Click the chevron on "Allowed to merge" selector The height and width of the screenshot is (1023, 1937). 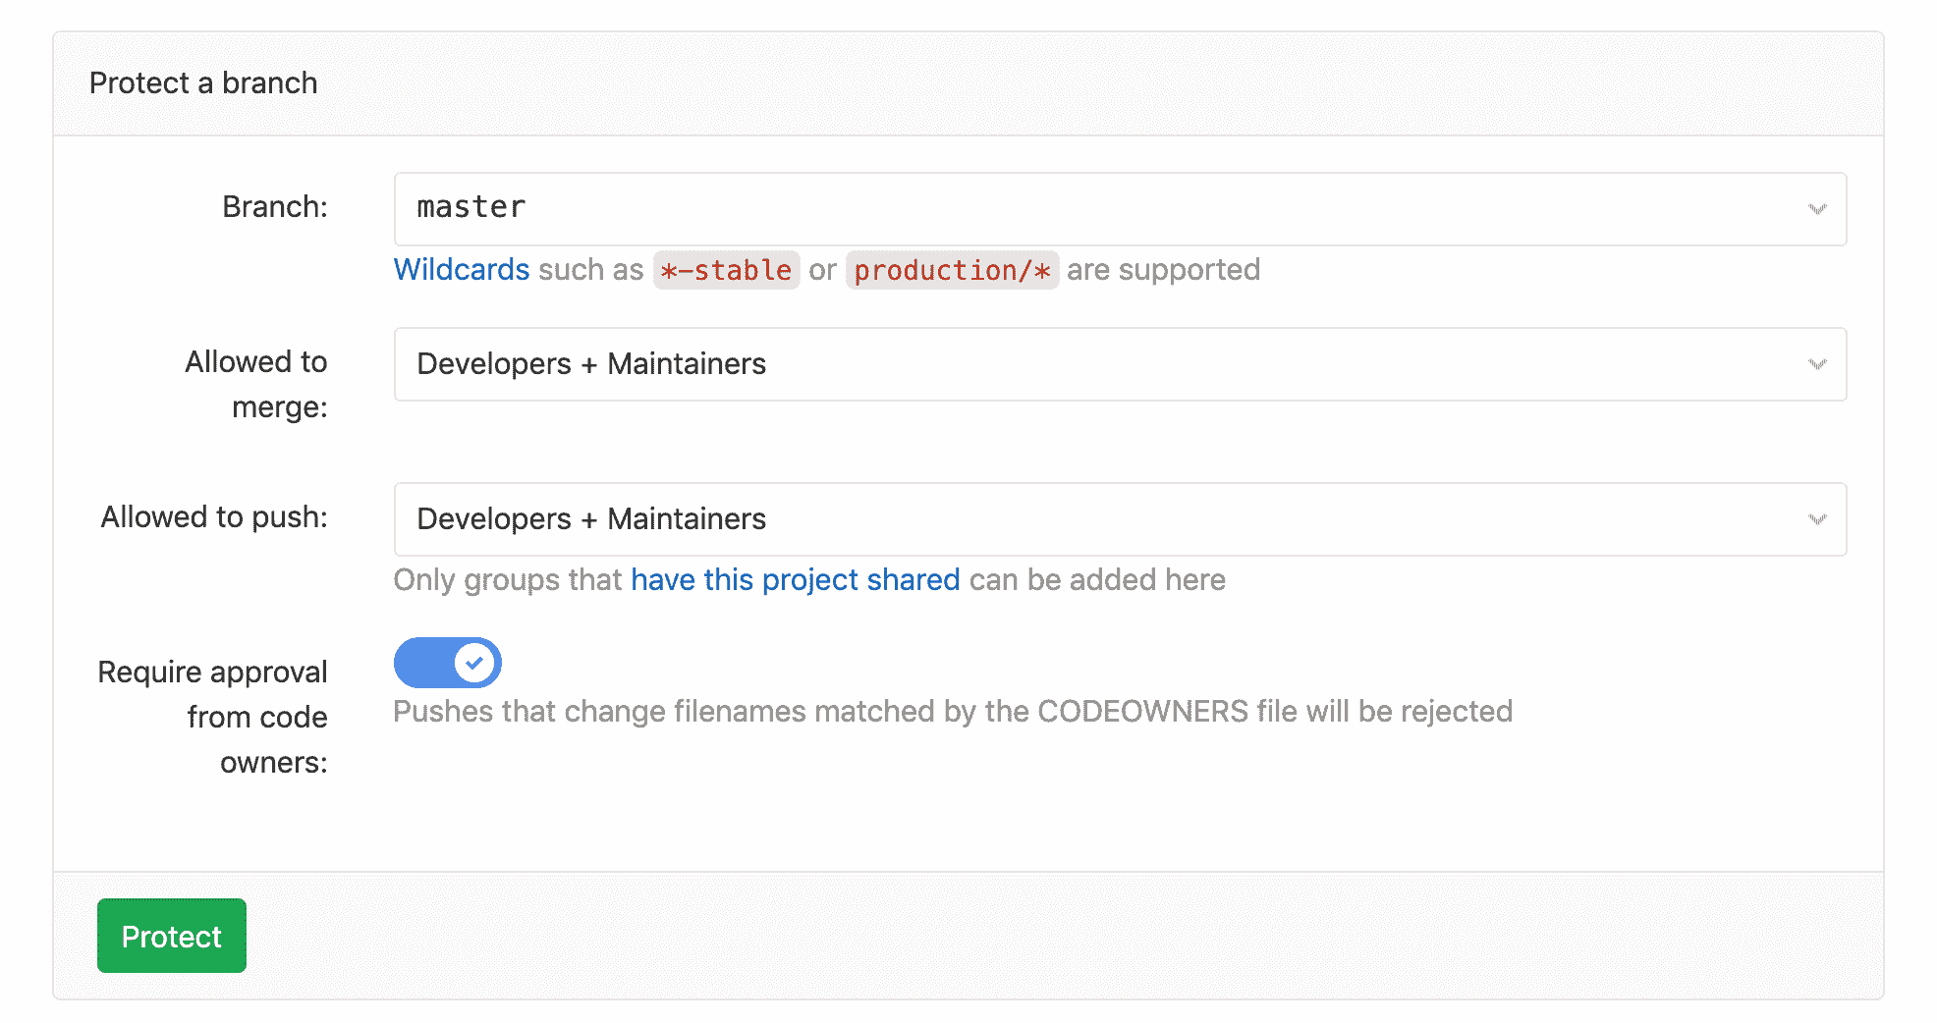pos(1816,363)
